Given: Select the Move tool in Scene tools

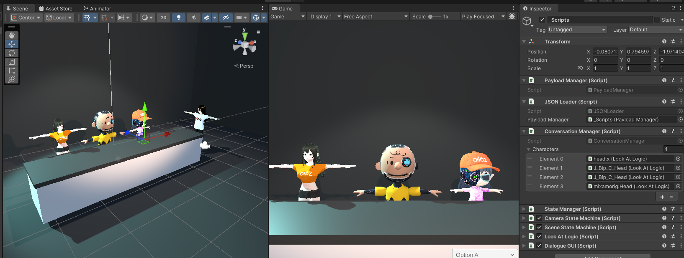Looking at the screenshot, I should 12,44.
